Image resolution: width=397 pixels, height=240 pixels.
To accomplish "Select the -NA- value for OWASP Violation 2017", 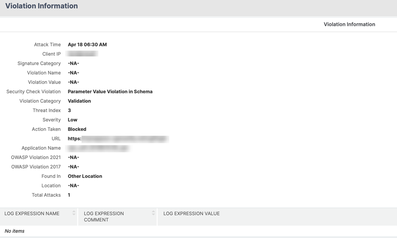I will (x=73, y=167).
